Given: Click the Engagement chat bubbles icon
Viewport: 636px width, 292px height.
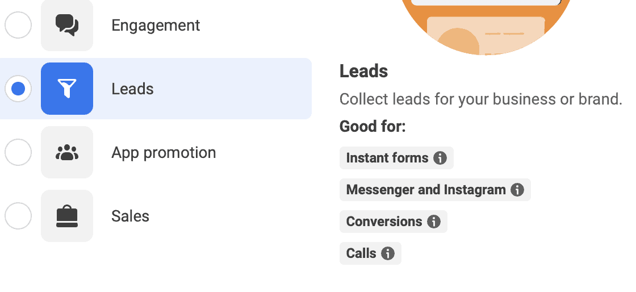Looking at the screenshot, I should 67,25.
